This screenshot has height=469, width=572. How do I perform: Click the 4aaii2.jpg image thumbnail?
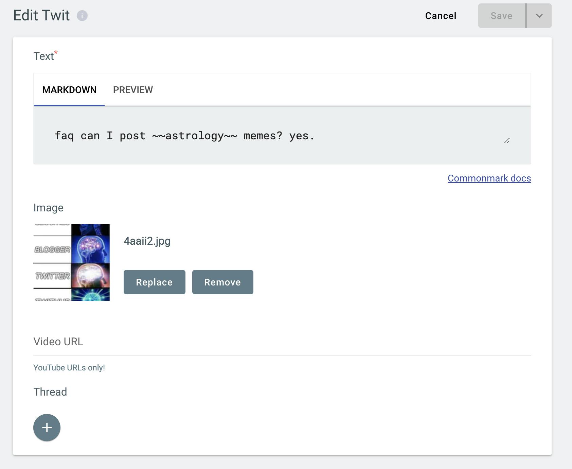pyautogui.click(x=72, y=263)
